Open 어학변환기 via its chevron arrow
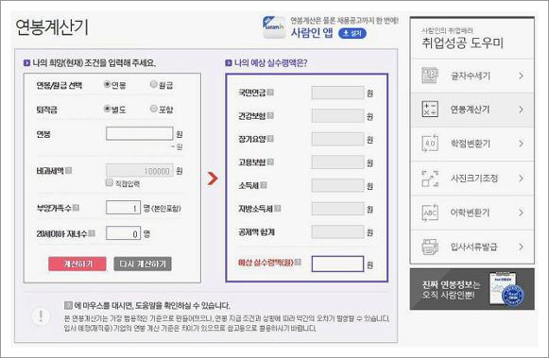 [522, 213]
